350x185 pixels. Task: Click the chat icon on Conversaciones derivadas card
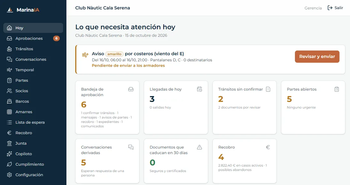(x=131, y=147)
